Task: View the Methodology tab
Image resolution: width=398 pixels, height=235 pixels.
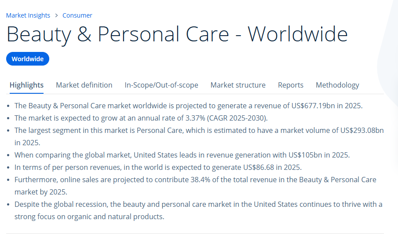Action: [x=337, y=85]
